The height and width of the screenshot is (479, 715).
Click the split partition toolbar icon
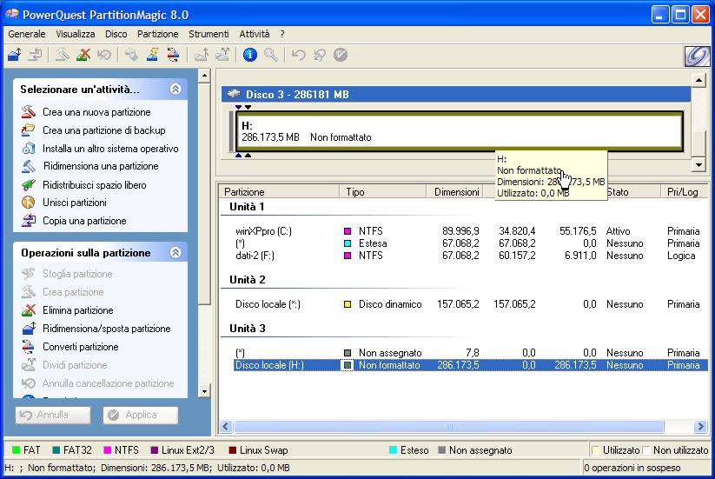[x=222, y=55]
